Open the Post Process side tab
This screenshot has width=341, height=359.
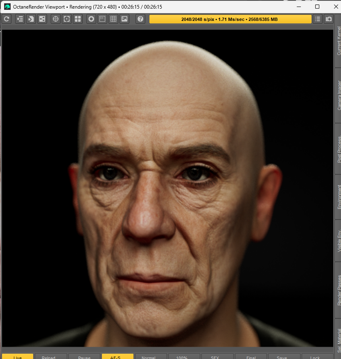[338, 149]
